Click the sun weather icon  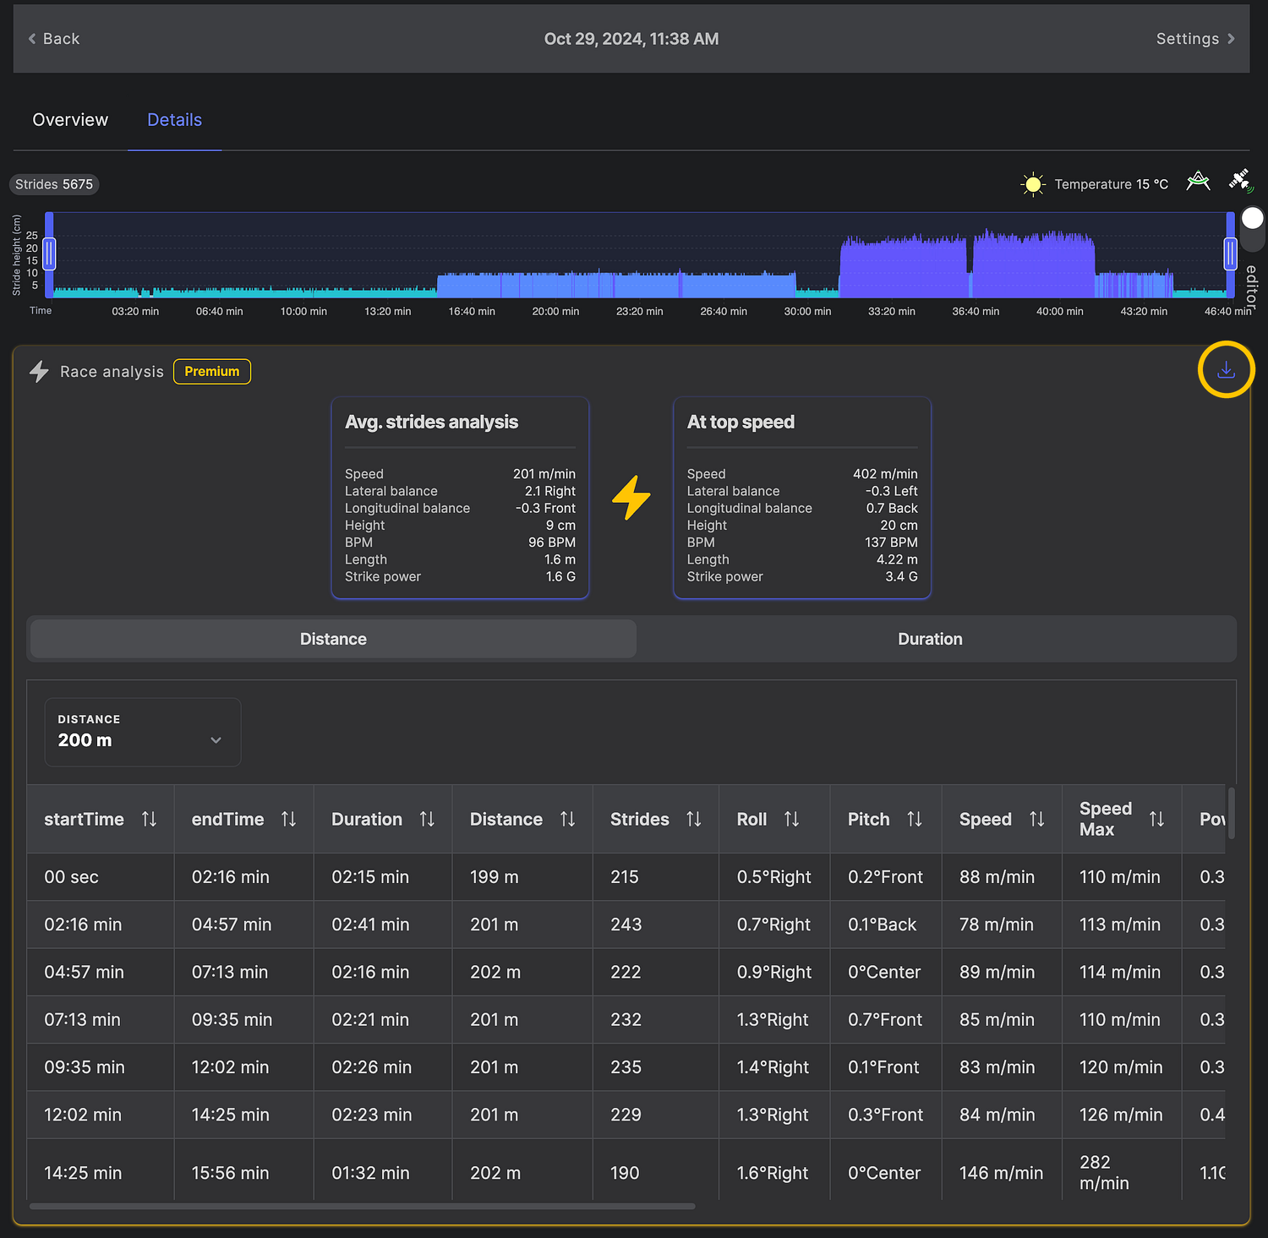pos(1032,184)
